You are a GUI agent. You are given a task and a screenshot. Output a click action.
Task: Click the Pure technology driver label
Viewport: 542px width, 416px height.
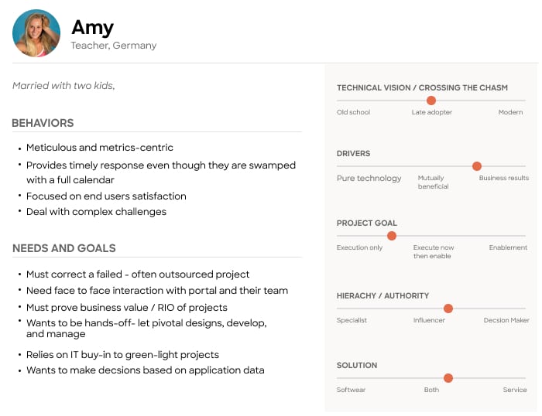[x=369, y=178]
